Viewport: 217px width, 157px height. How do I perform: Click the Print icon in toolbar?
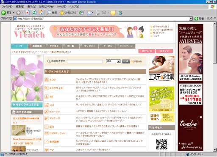pos(97,13)
